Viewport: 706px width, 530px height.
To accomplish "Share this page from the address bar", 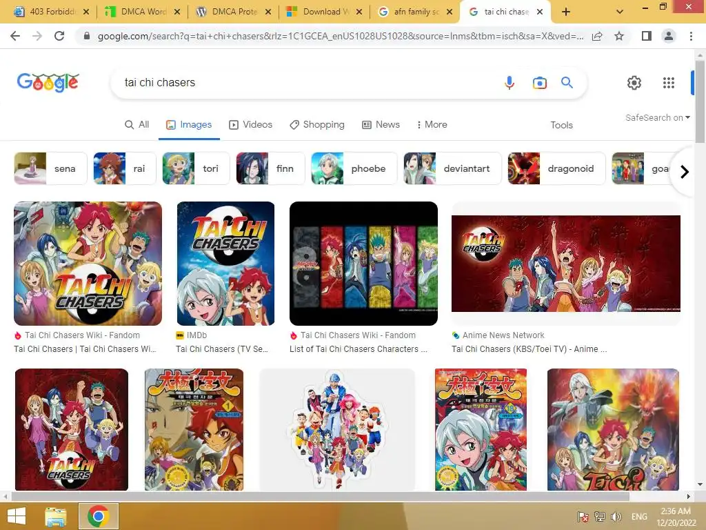I will tap(597, 36).
